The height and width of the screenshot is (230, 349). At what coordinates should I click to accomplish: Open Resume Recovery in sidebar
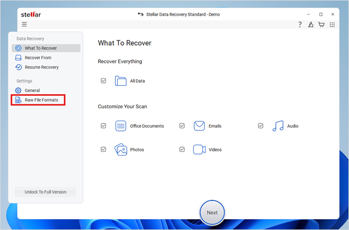(46, 67)
